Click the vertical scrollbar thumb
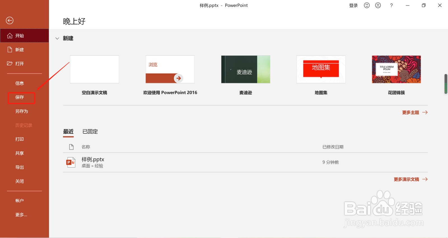 [x=446, y=84]
